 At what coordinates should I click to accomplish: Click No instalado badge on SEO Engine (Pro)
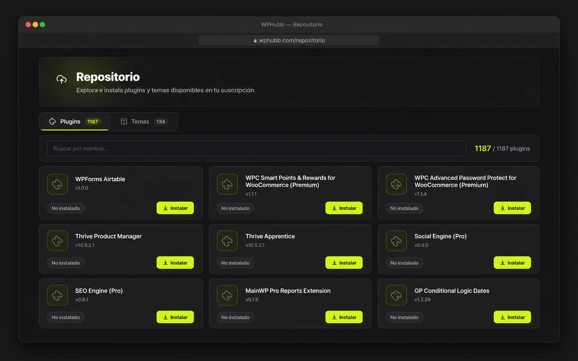click(x=66, y=317)
